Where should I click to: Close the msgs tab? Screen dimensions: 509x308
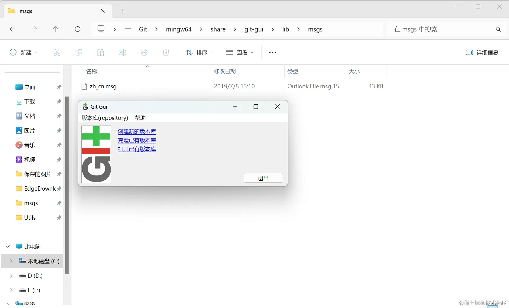[103, 11]
